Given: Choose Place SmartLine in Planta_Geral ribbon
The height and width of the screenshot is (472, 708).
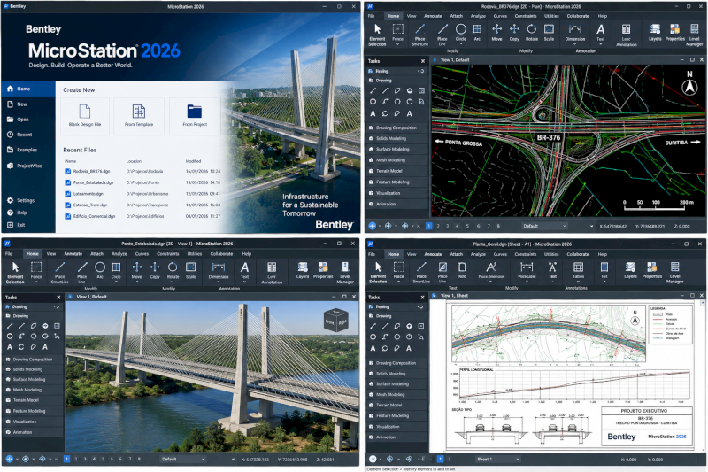Looking at the screenshot, I should (421, 273).
